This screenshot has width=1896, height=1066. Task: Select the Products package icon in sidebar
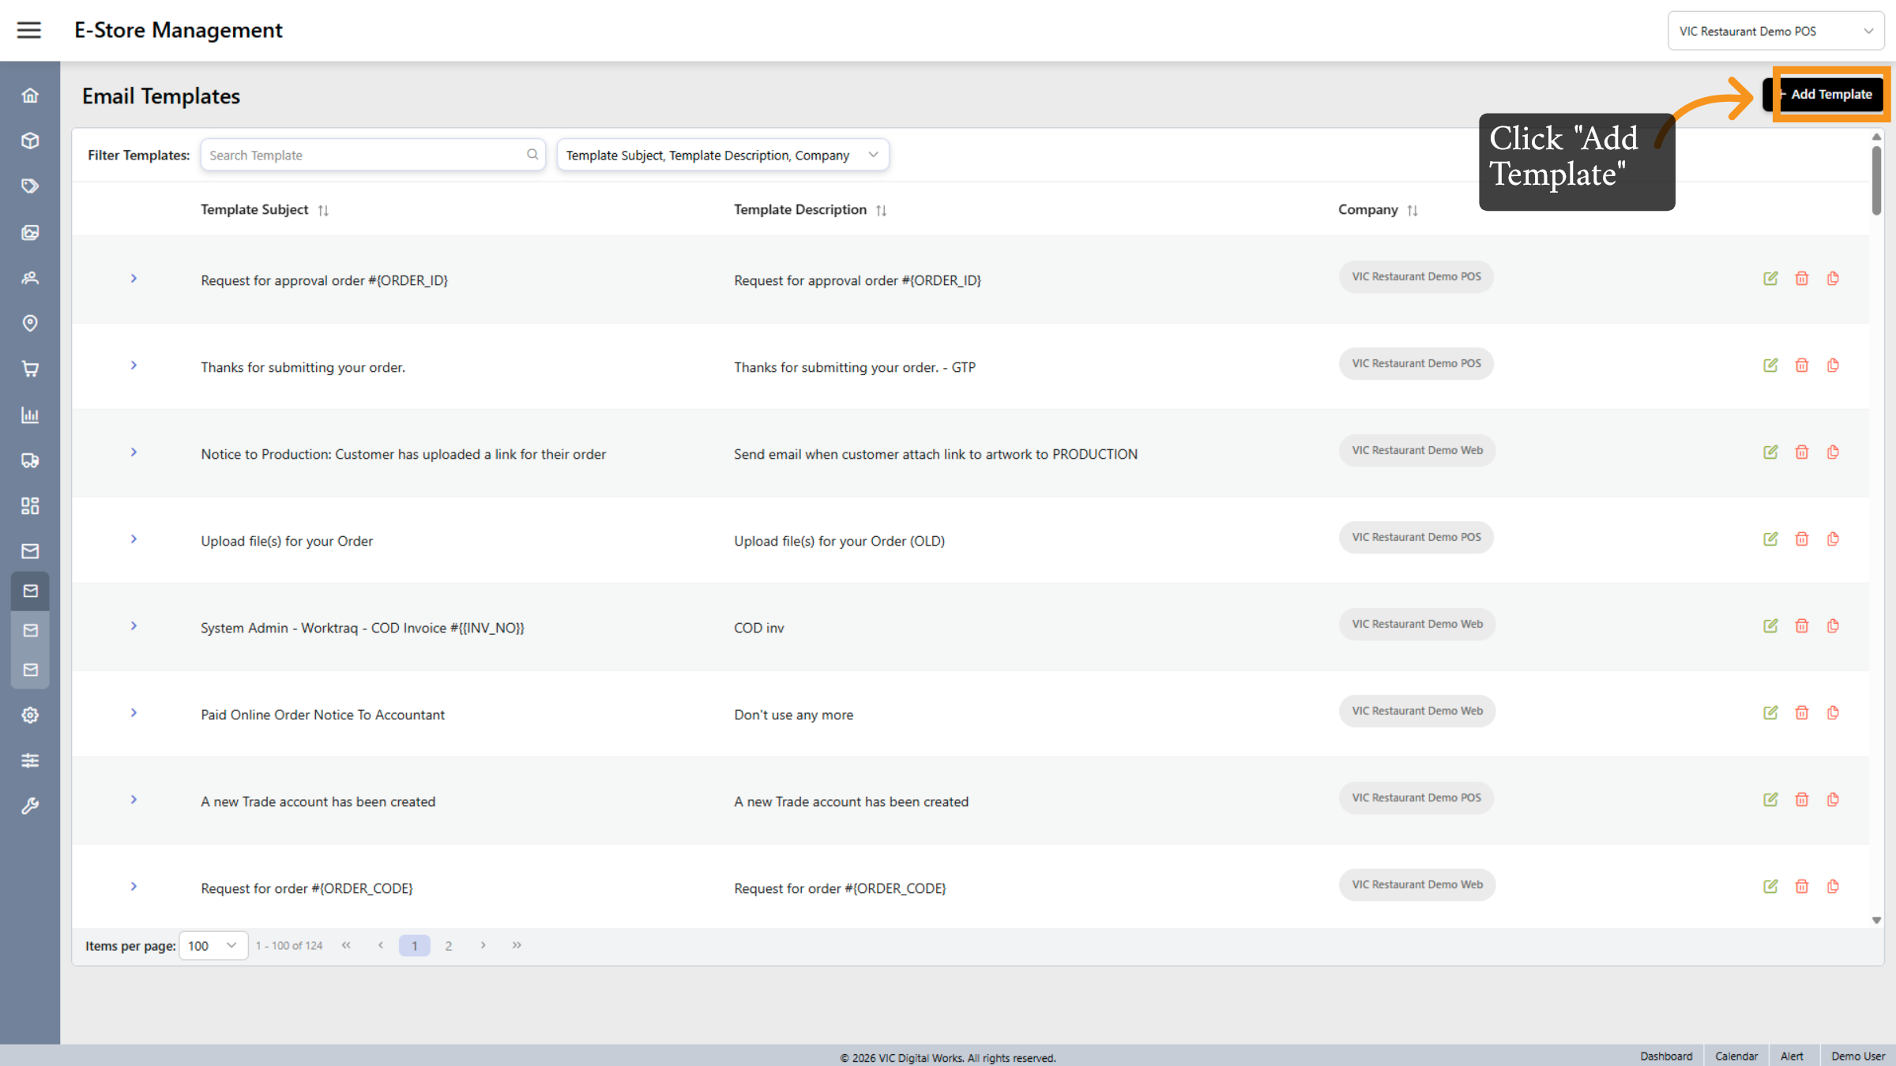[30, 140]
